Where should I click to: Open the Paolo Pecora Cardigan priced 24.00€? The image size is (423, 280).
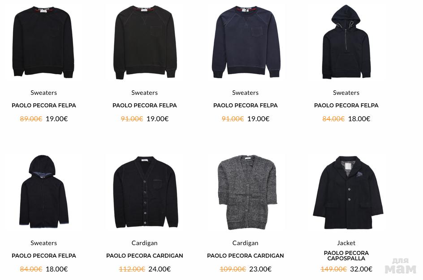click(x=145, y=256)
